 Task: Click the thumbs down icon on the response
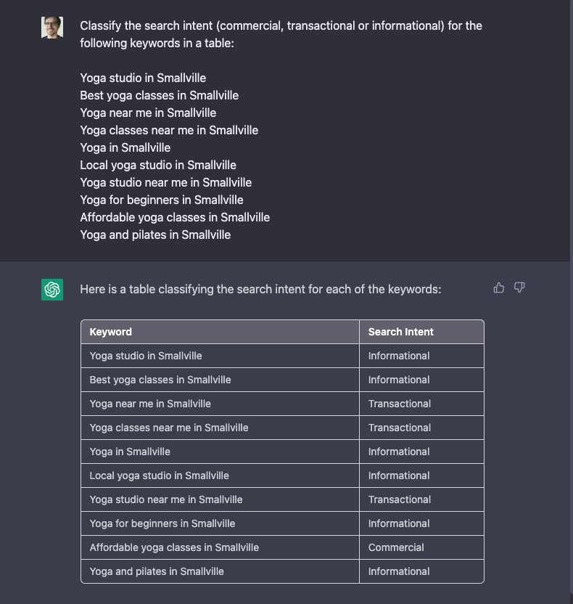click(519, 287)
